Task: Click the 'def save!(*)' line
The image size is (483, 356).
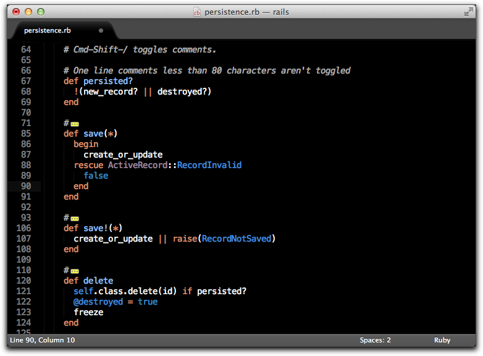Action: point(93,228)
